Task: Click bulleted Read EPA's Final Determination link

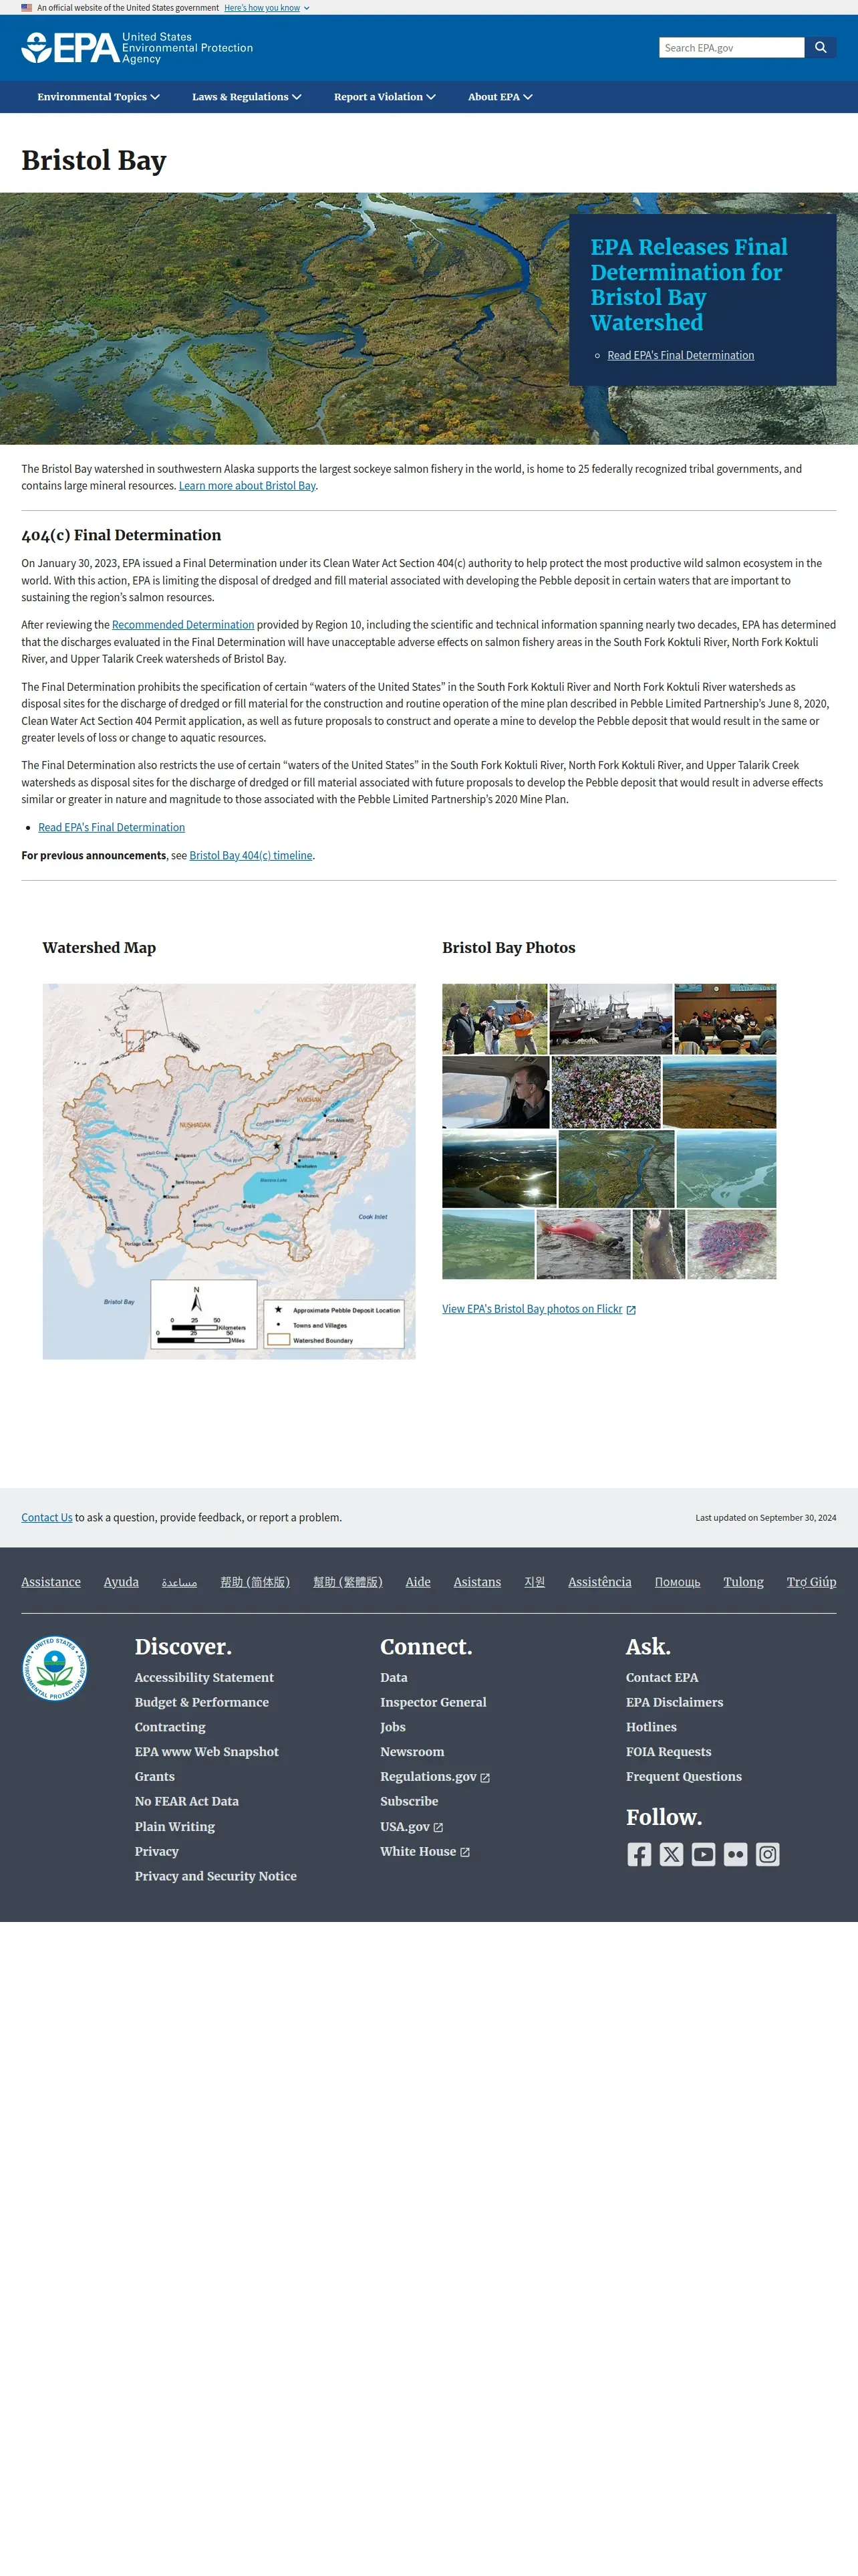Action: pyautogui.click(x=111, y=827)
